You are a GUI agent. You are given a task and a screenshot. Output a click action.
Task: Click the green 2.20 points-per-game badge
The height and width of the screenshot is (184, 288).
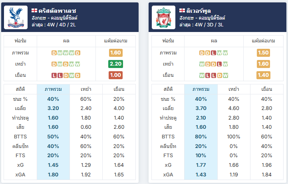tap(115, 64)
